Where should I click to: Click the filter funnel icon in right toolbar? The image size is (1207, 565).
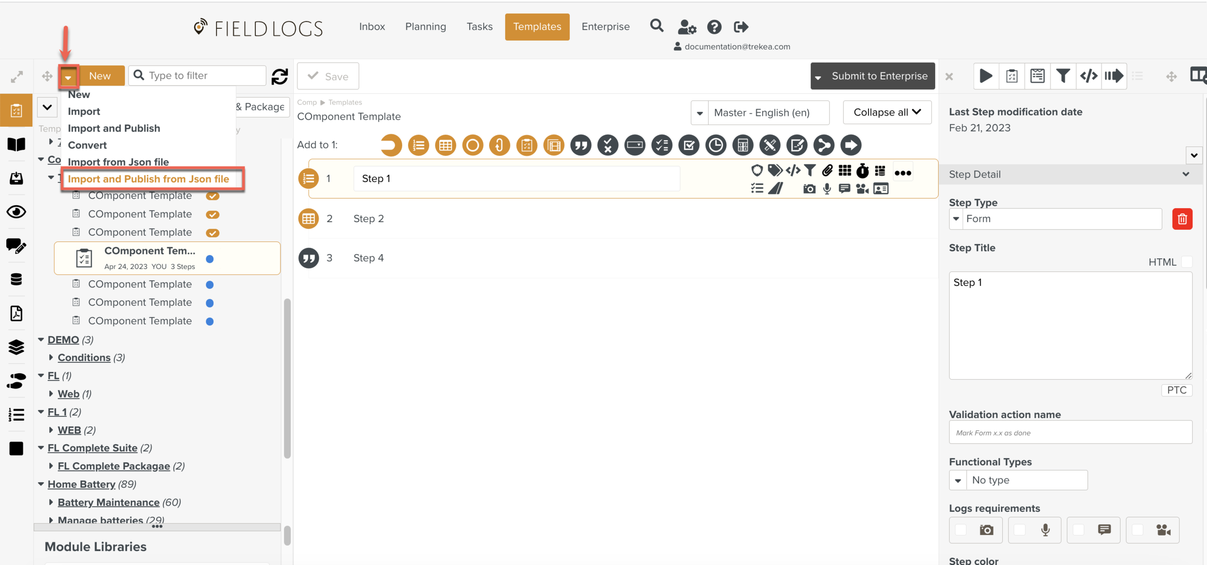coord(1062,76)
